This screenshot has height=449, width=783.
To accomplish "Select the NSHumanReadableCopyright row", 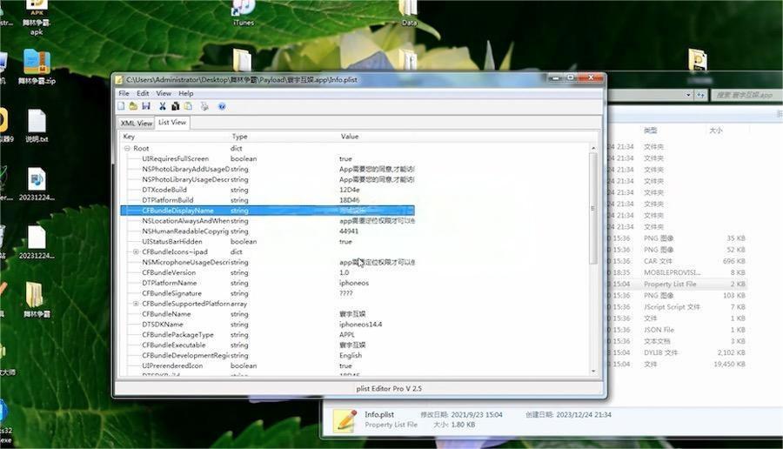I will tap(268, 231).
